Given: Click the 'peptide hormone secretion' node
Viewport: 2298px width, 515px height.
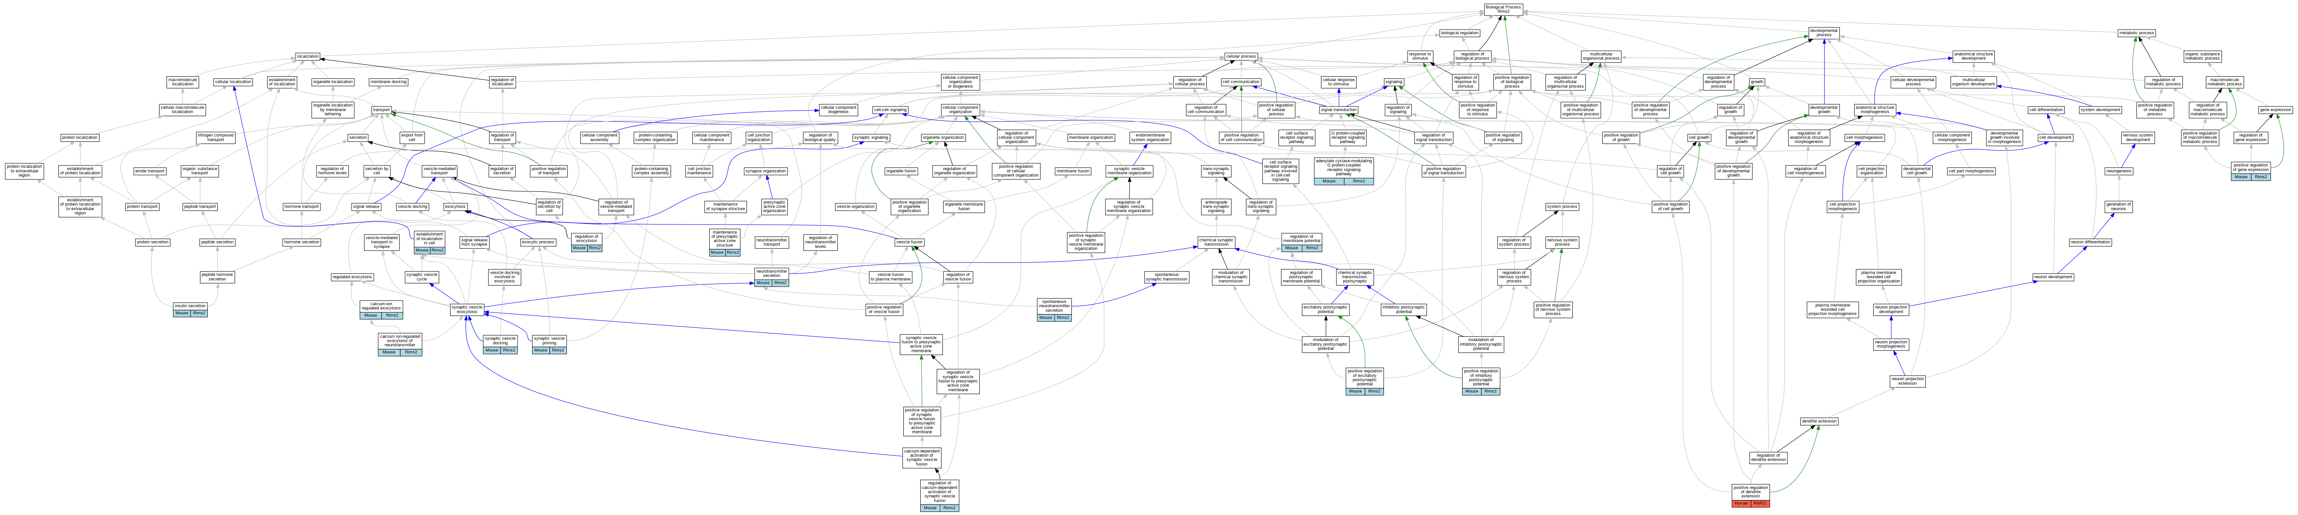Looking at the screenshot, I should (218, 278).
